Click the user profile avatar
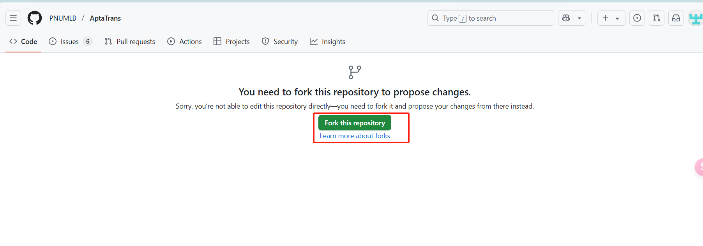This screenshot has width=703, height=246. point(696,18)
